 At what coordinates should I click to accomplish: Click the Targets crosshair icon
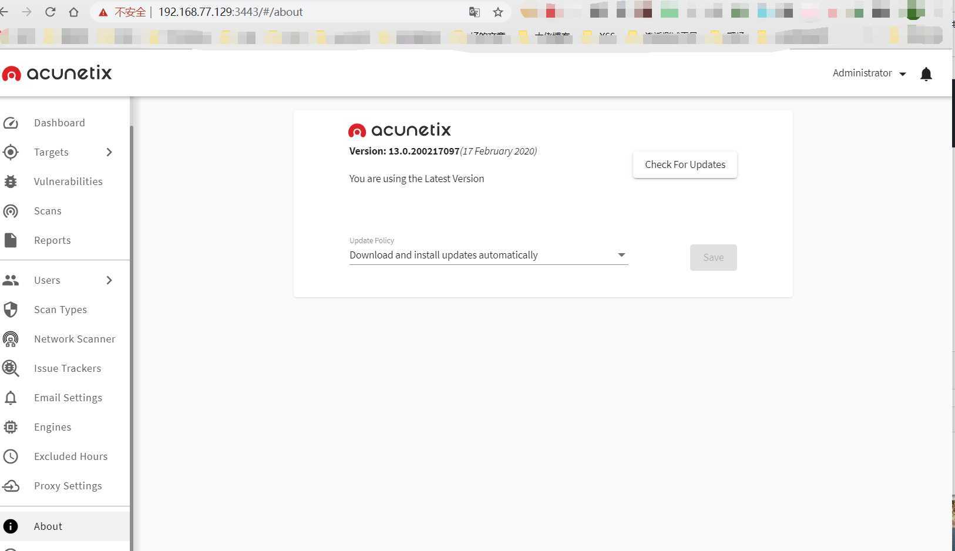pyautogui.click(x=11, y=152)
